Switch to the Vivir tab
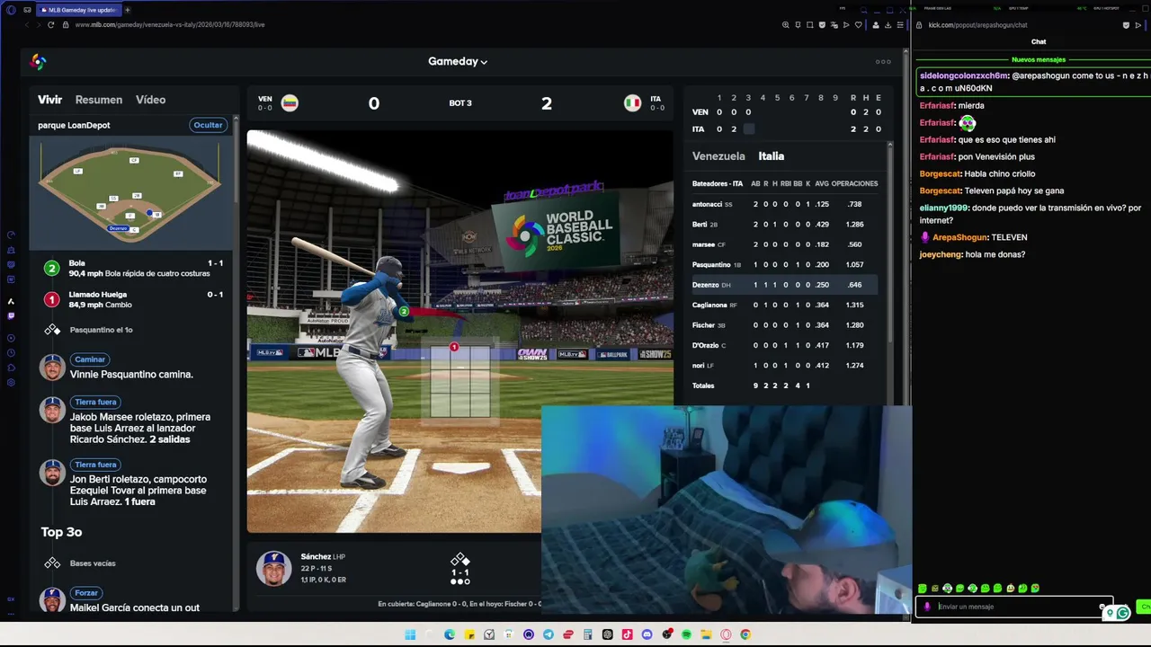 pos(49,100)
